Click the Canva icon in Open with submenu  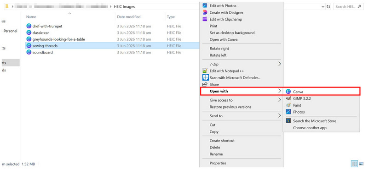pyautogui.click(x=288, y=92)
